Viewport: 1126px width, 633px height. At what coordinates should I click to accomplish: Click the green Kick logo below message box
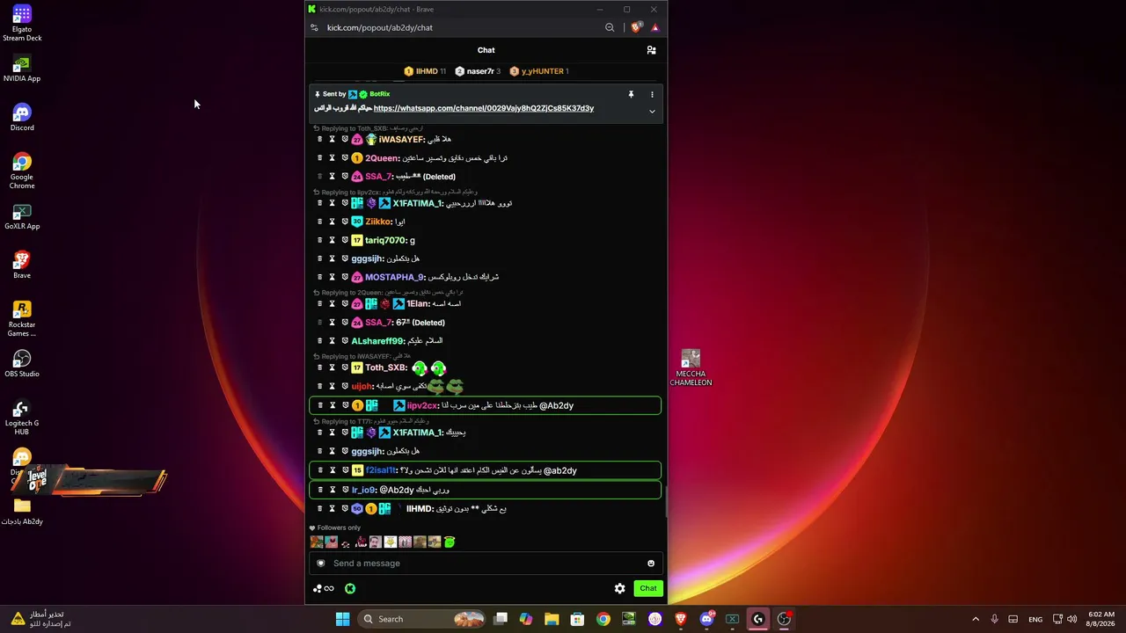coord(350,589)
